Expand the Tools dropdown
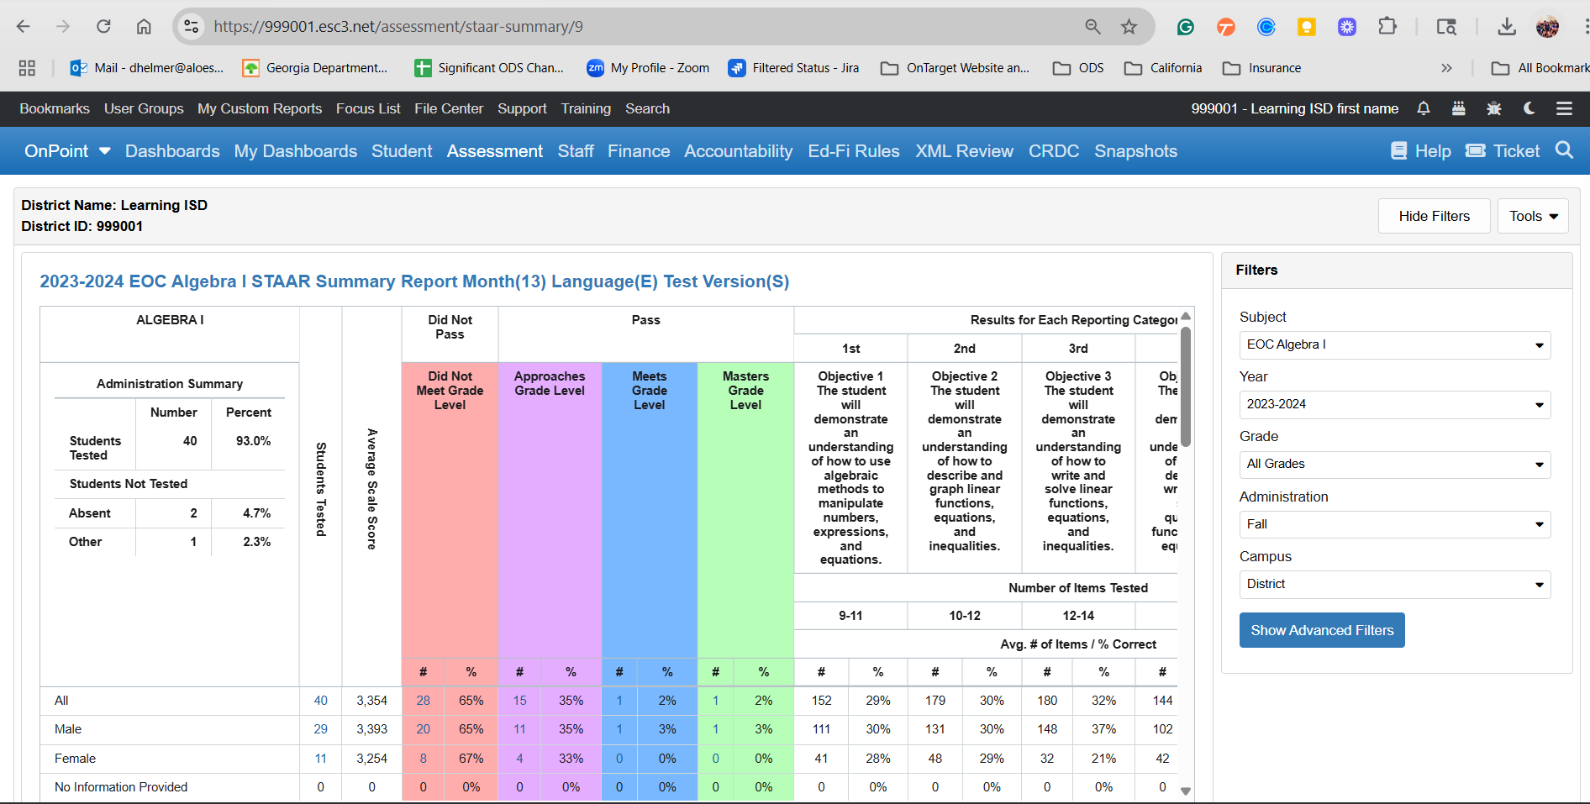Viewport: 1590px width, 804px height. point(1532,216)
